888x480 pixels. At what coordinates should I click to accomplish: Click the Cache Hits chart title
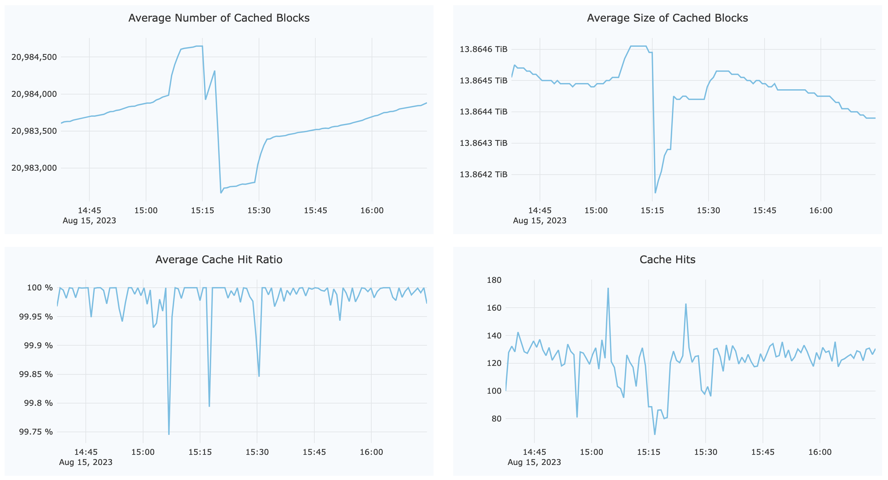667,259
